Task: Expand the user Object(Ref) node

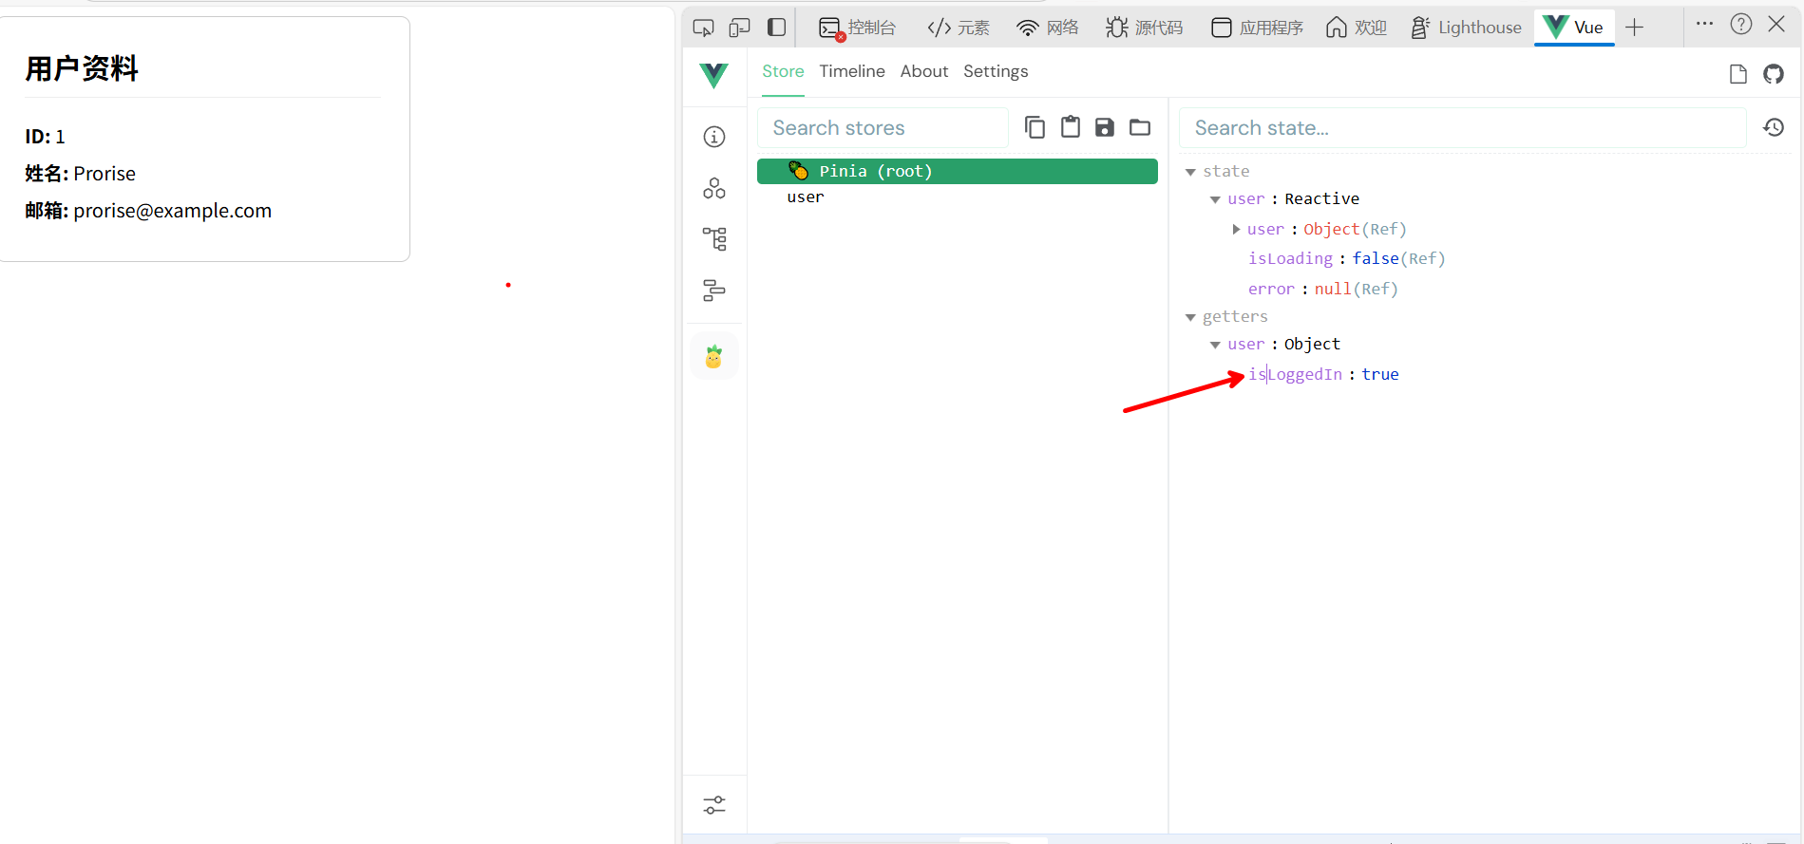Action: pyautogui.click(x=1236, y=229)
